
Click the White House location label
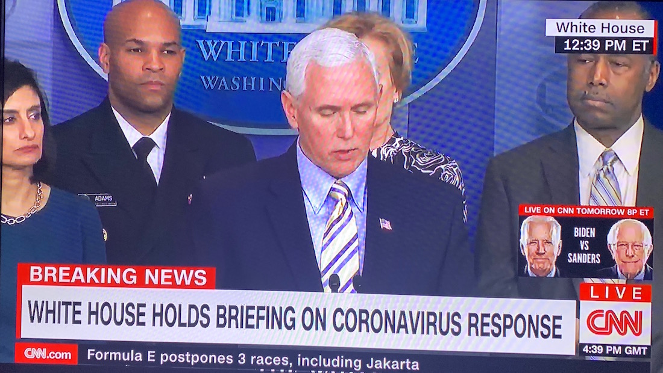coord(600,28)
